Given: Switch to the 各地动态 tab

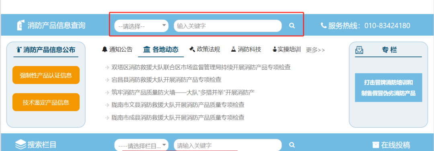Looking at the screenshot, I should (x=165, y=50).
